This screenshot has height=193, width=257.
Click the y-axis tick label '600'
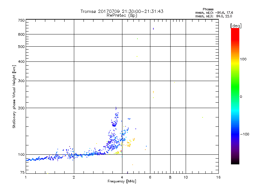tap(21, 34)
